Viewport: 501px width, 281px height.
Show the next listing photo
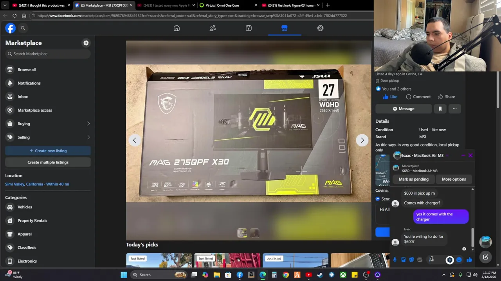pos(362,140)
